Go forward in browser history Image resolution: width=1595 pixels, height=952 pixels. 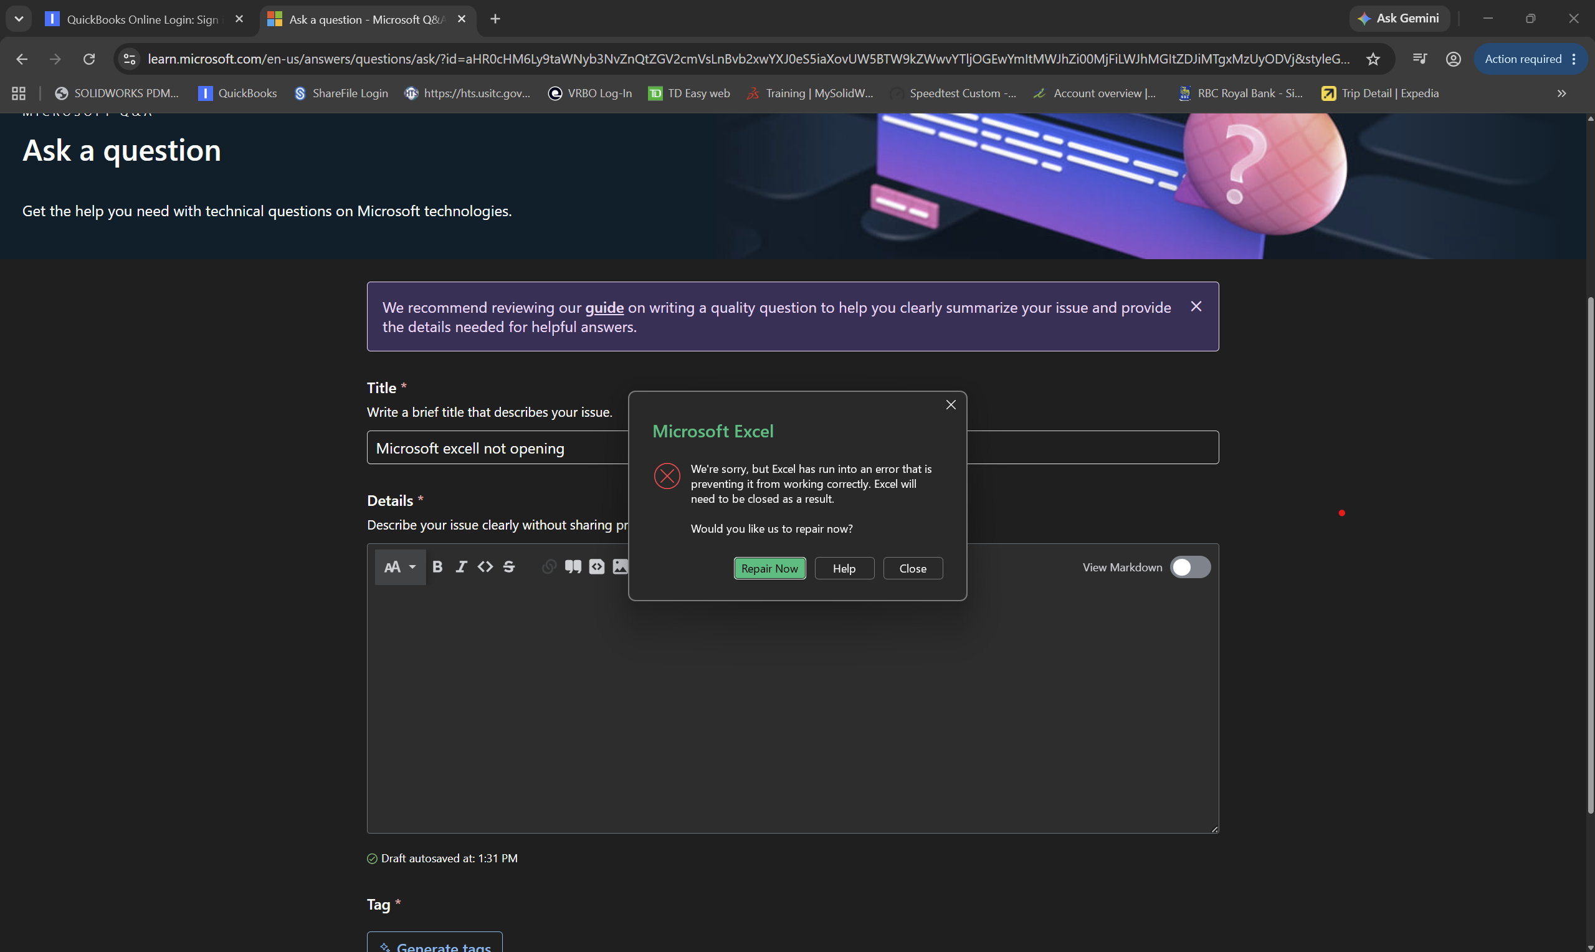(x=55, y=59)
